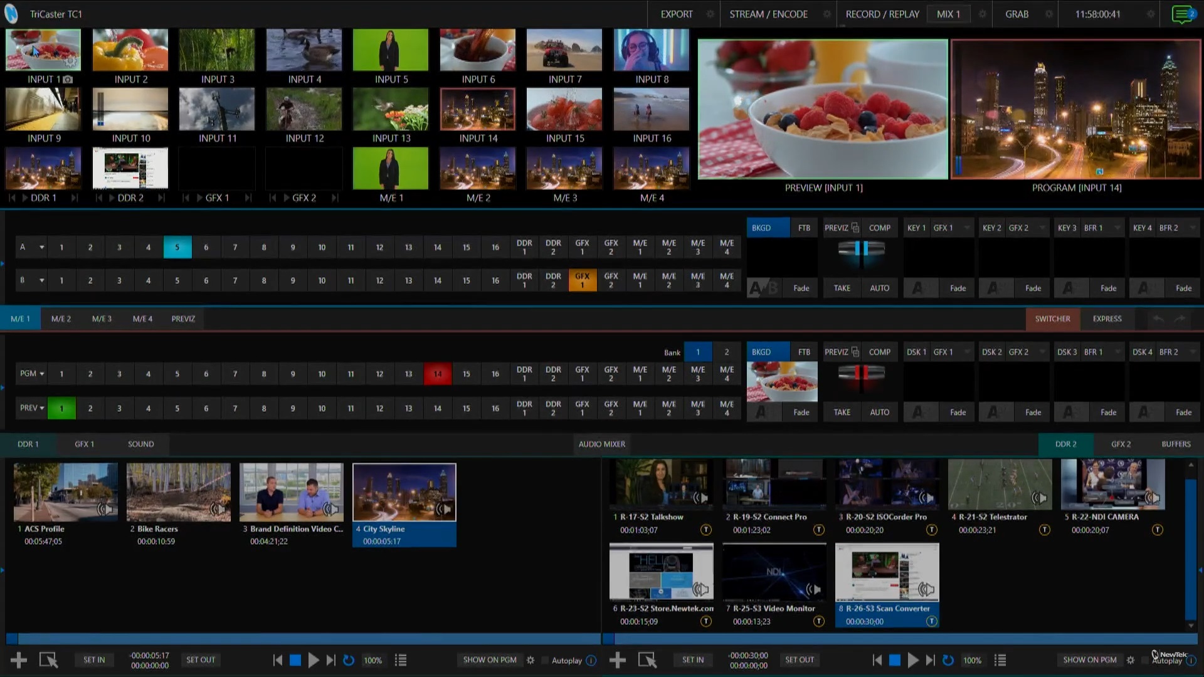Toggle playlist mode icon in DDR 1
This screenshot has height=677, width=1204.
401,660
